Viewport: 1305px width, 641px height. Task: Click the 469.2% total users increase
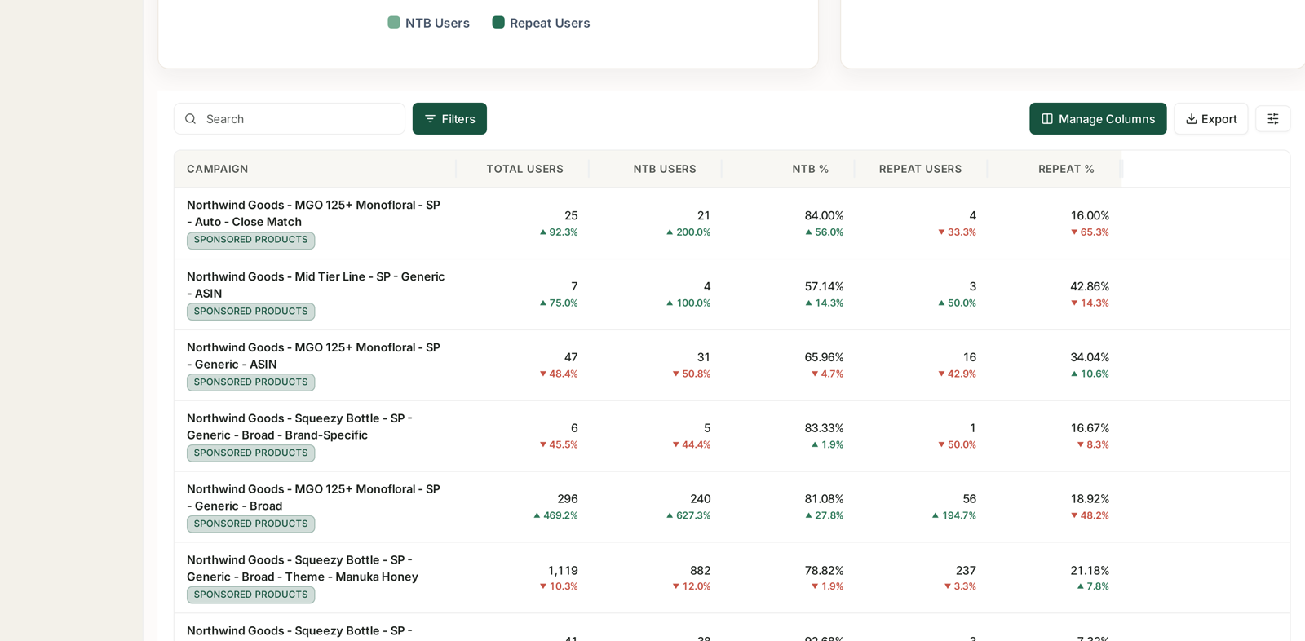click(555, 515)
